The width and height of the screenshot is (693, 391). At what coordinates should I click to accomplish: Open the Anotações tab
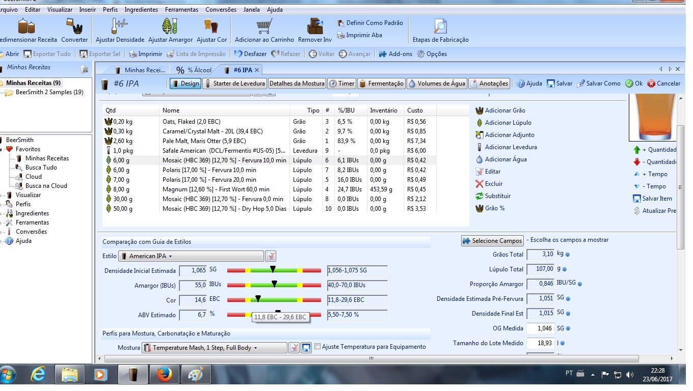489,83
